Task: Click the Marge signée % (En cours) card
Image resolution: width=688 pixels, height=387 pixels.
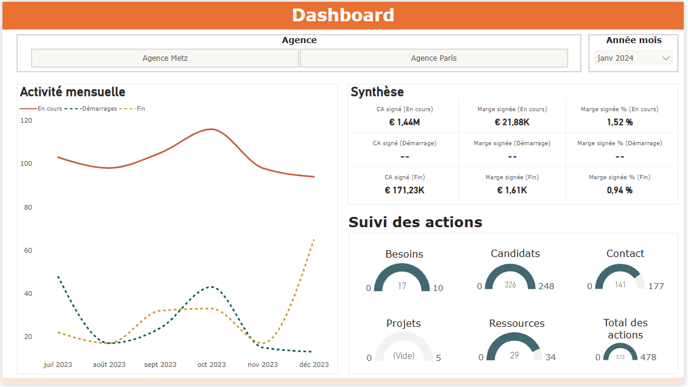Action: 619,116
